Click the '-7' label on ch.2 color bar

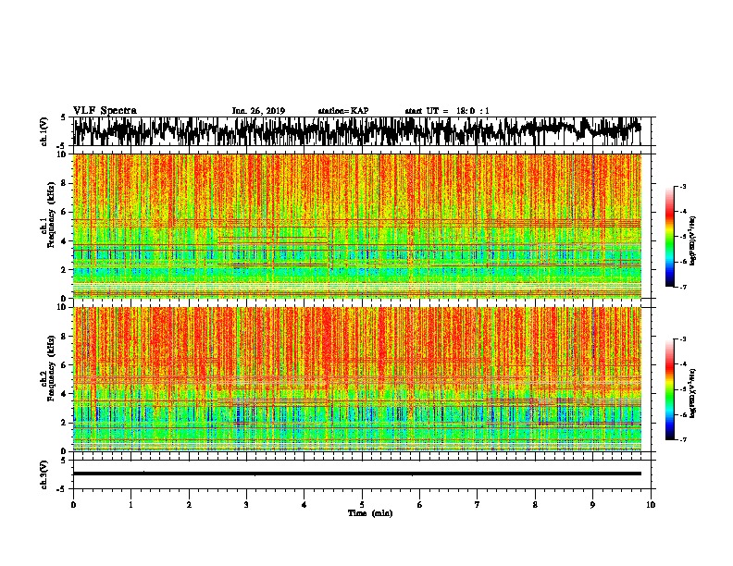683,439
